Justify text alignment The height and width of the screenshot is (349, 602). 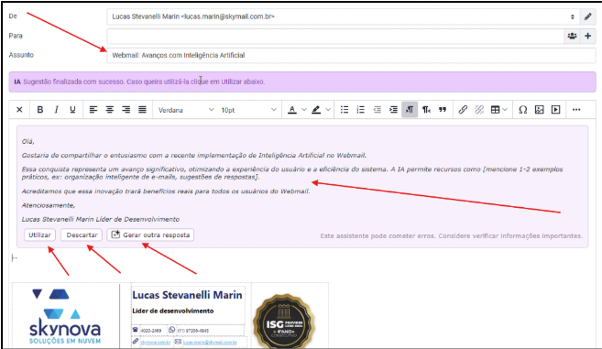point(142,110)
